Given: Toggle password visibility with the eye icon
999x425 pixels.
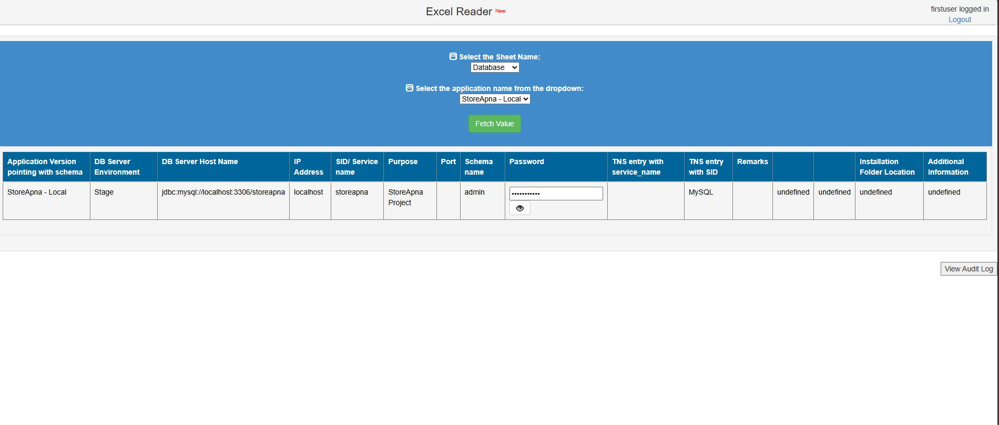Looking at the screenshot, I should click(x=519, y=208).
